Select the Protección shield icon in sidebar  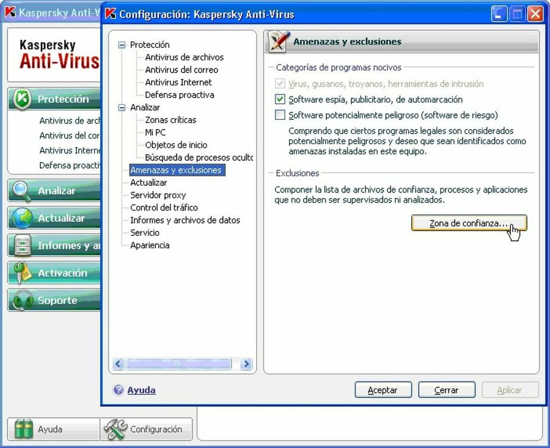point(22,99)
